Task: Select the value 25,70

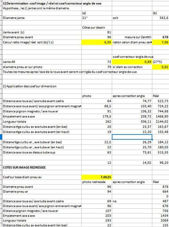Action: click(x=132, y=147)
